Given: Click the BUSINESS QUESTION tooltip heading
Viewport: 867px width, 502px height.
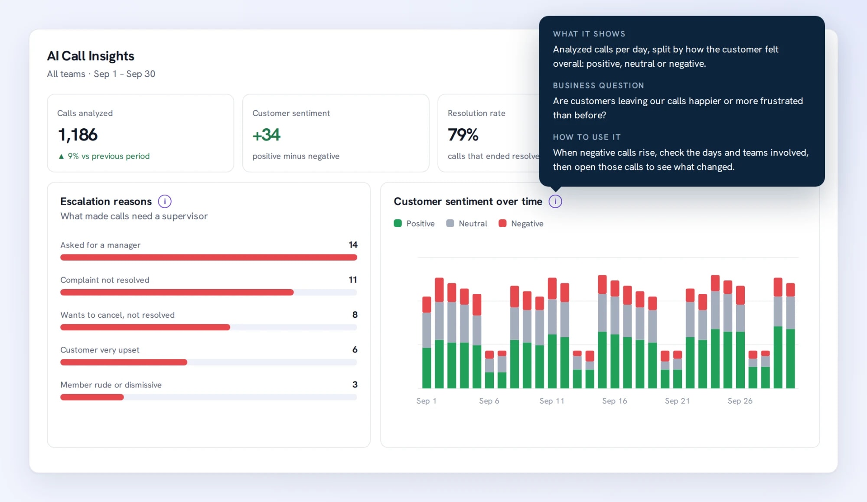Looking at the screenshot, I should 598,85.
